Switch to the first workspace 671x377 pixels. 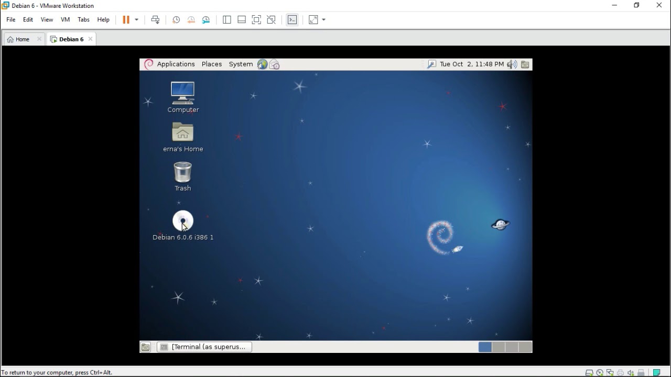tap(485, 347)
